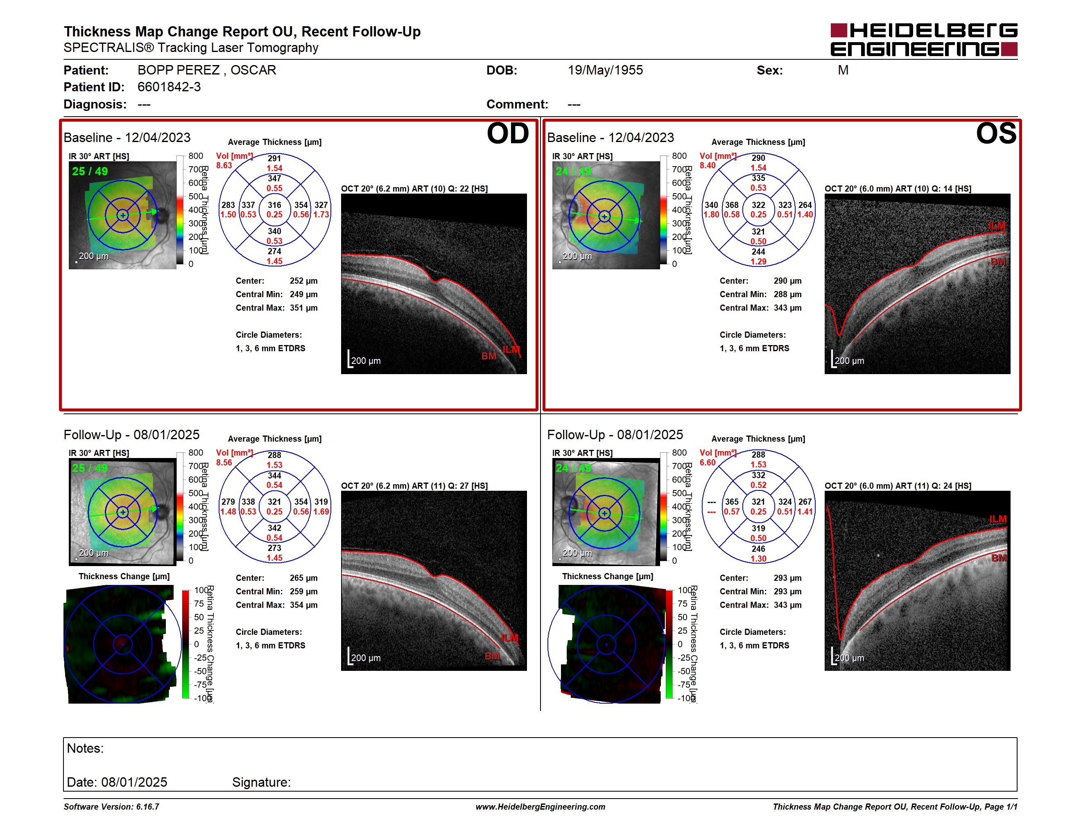The image size is (1081, 835).
Task: Click OD follow-up Central Max 354 µm
Action: 303,605
